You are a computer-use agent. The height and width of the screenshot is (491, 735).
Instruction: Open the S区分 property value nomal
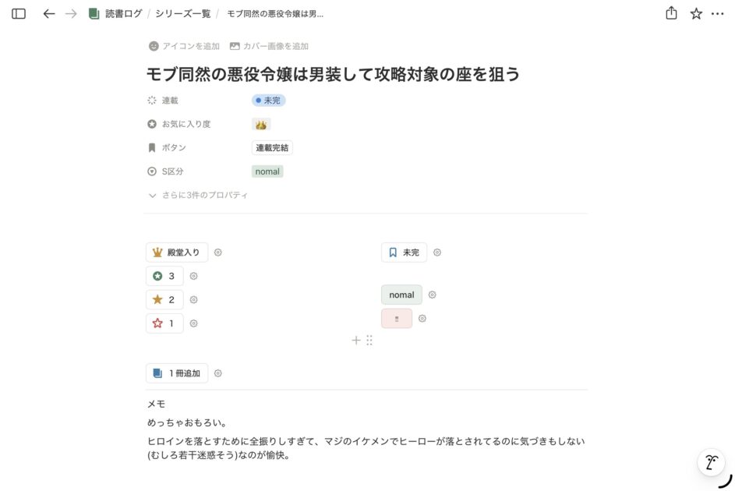(267, 171)
